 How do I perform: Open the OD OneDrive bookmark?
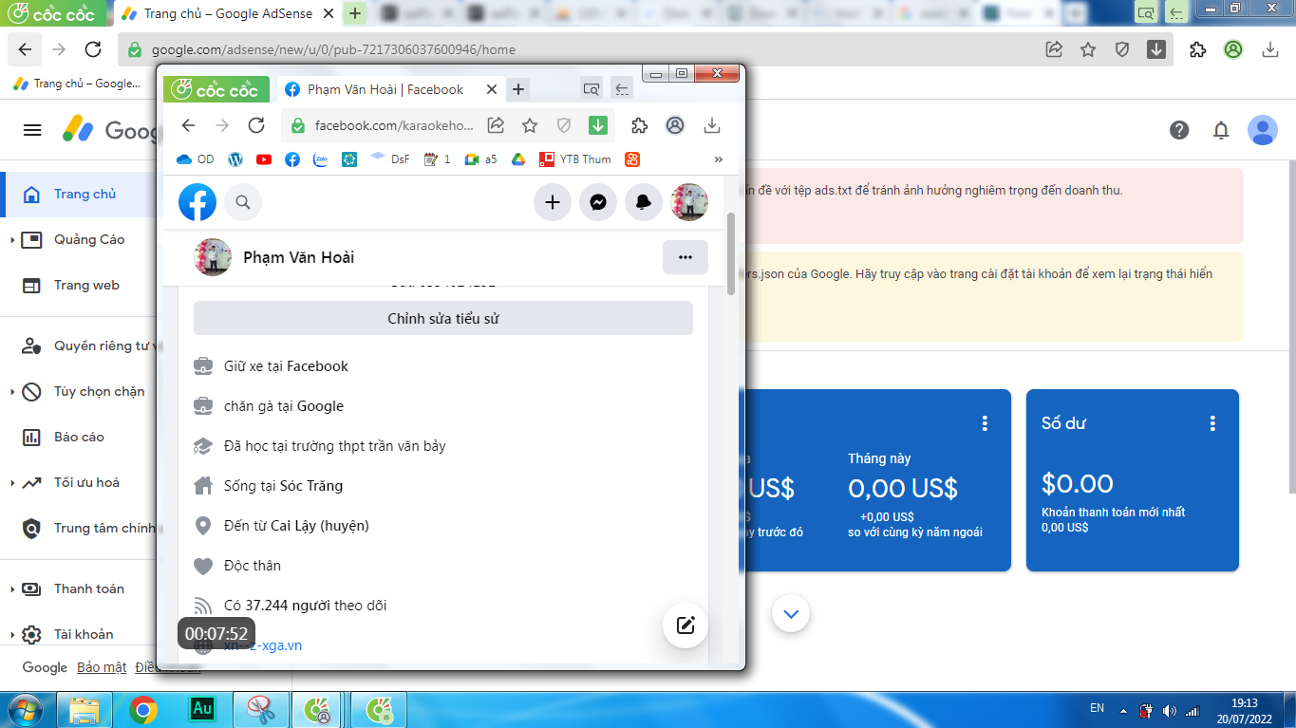click(195, 159)
